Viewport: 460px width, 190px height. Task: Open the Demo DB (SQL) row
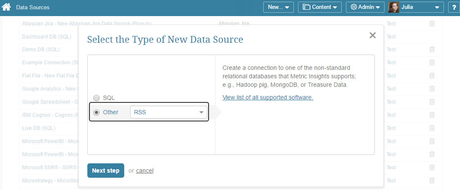tap(41, 50)
